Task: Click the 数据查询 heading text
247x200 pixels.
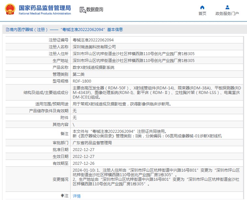Action: tap(94, 9)
